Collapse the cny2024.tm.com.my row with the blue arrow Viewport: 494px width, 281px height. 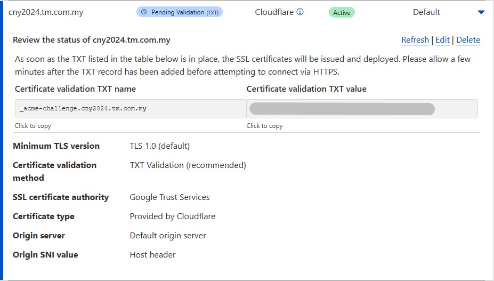click(481, 12)
